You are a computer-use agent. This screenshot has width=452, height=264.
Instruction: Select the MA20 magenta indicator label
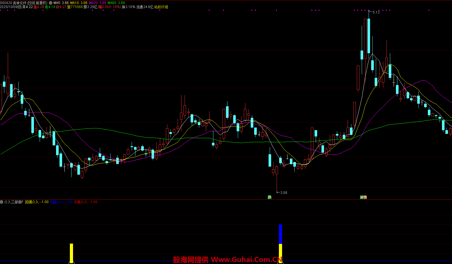click(97, 3)
